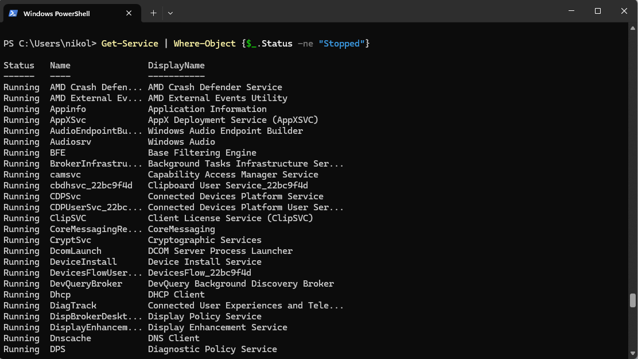Screen dimensions: 638x359
Task: Click the PowerShell icon in the tab
Action: coord(13,13)
